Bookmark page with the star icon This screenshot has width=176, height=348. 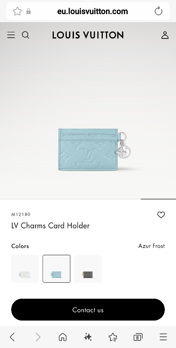[x=17, y=11]
